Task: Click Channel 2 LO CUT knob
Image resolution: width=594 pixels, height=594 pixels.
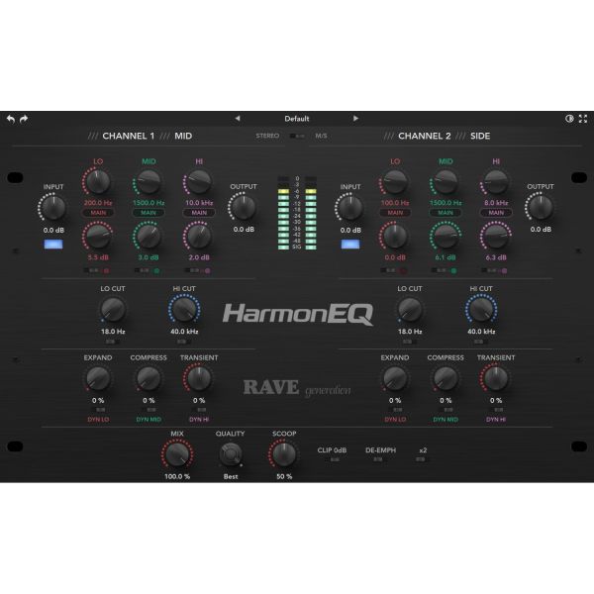Action: [x=410, y=310]
